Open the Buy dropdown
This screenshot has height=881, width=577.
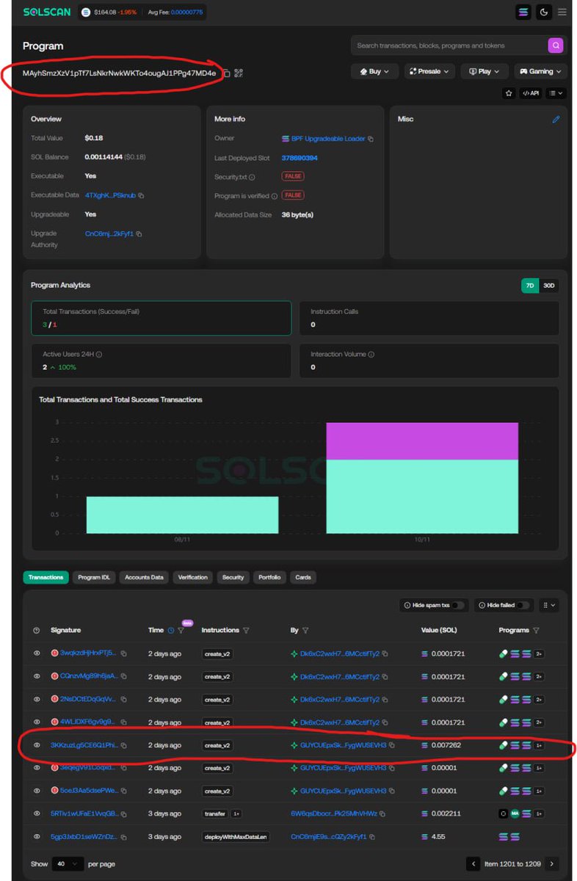(374, 71)
